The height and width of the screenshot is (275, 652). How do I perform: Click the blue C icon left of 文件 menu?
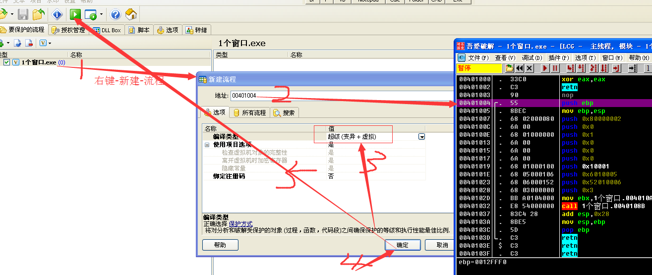pos(462,57)
